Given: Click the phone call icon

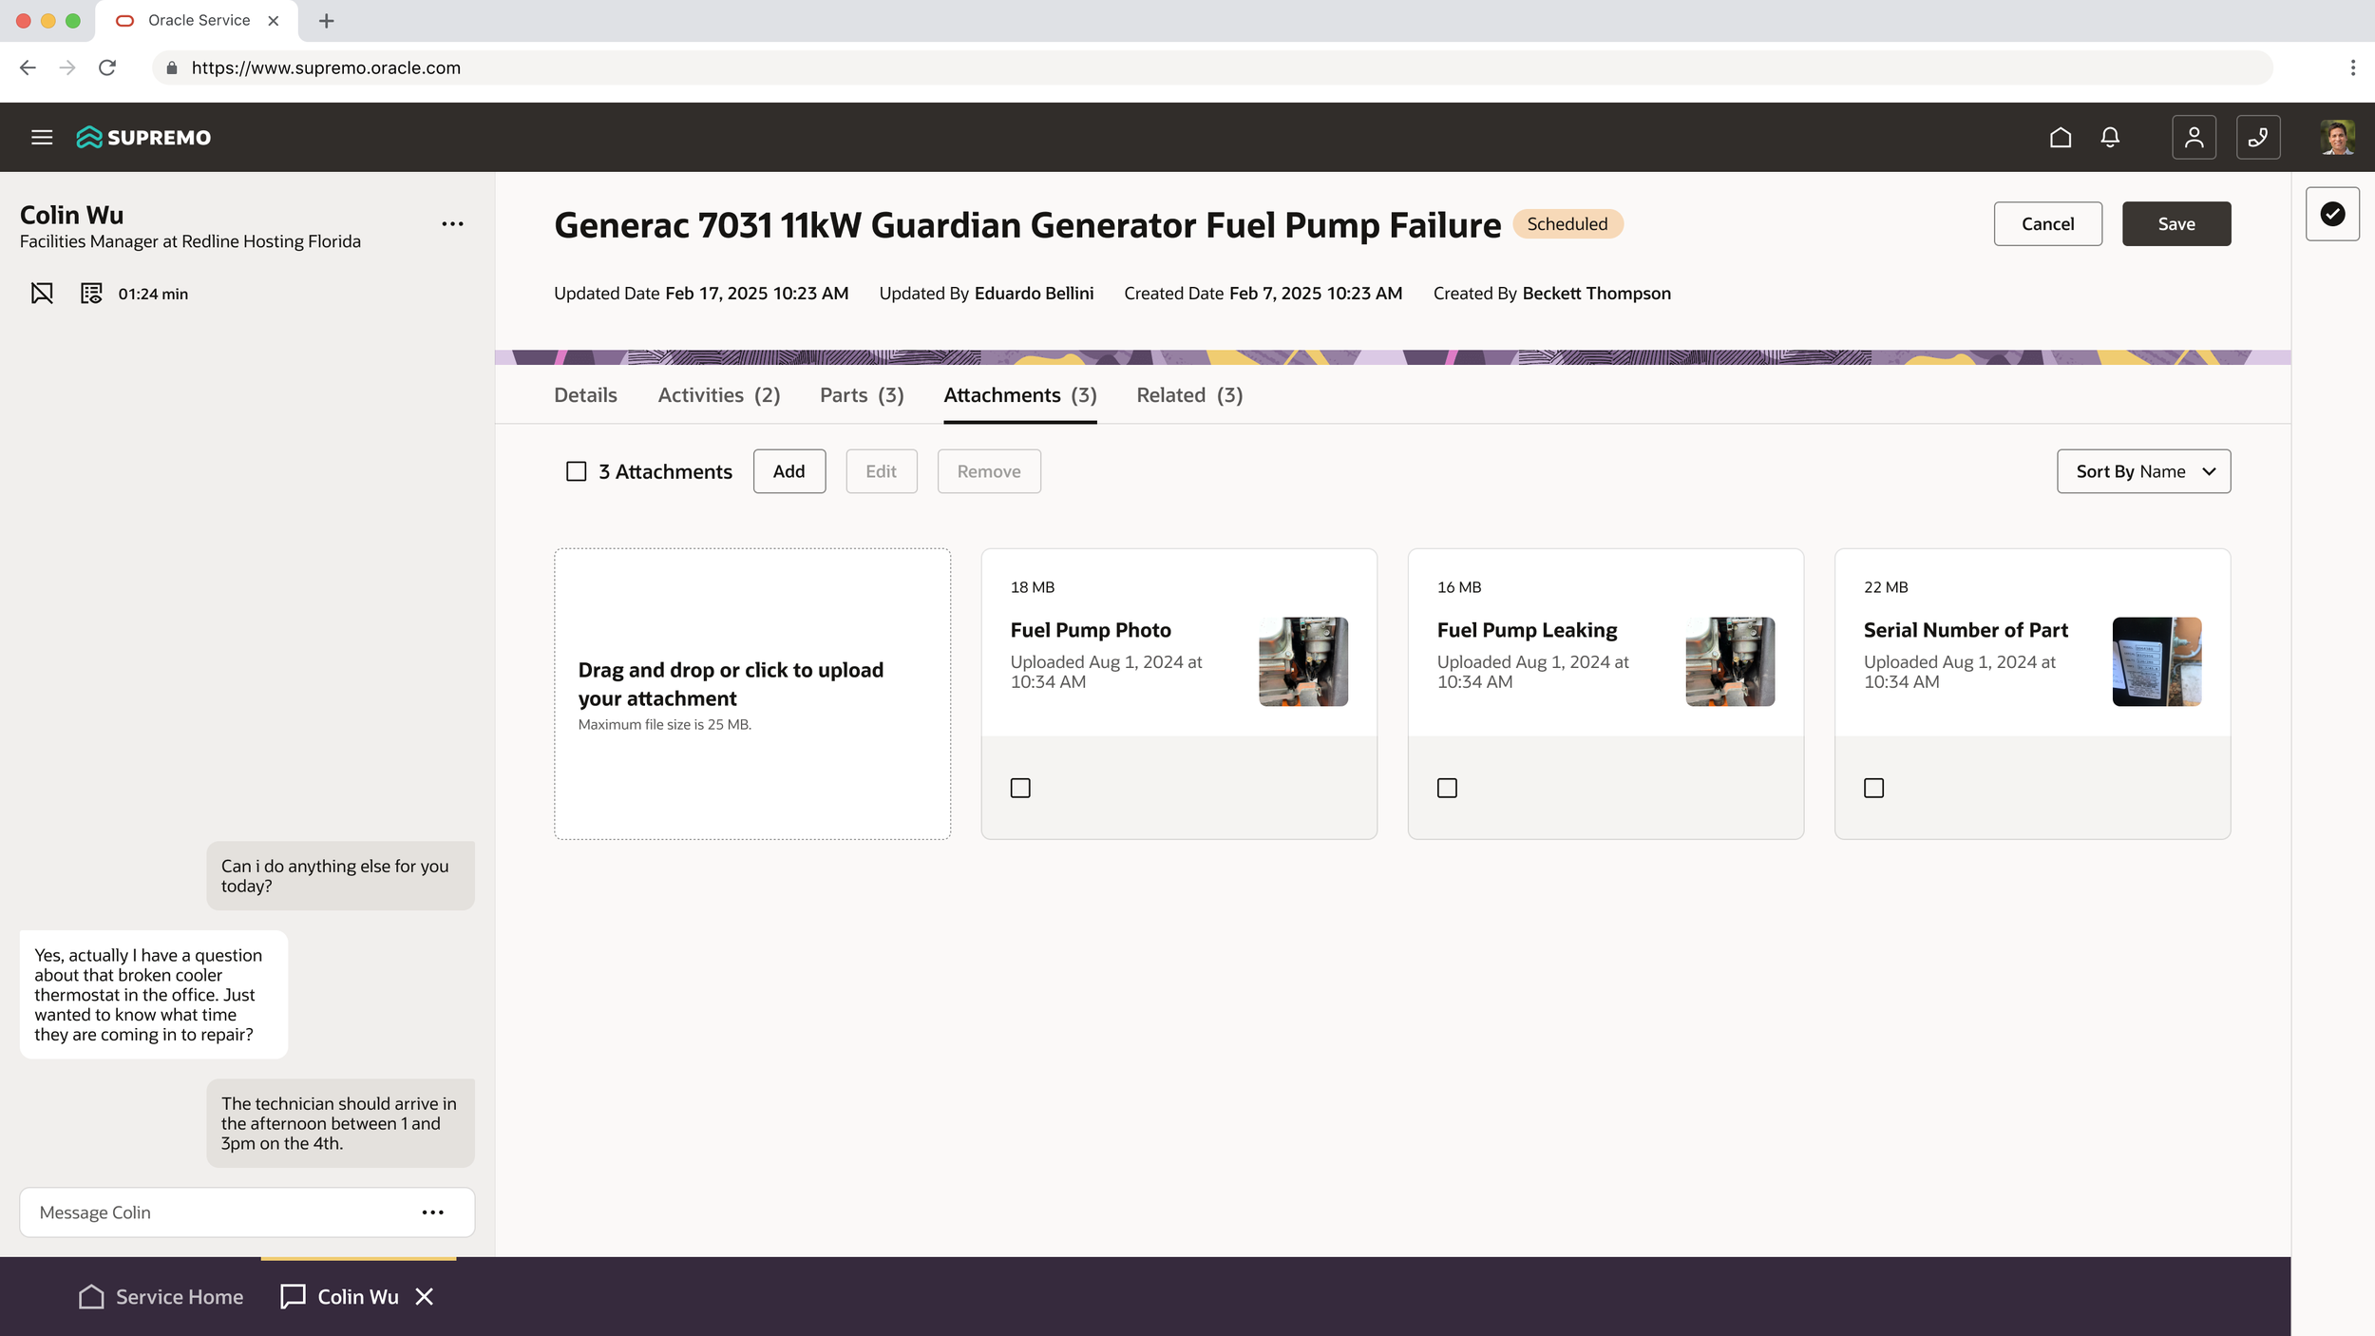Looking at the screenshot, I should pyautogui.click(x=2257, y=137).
